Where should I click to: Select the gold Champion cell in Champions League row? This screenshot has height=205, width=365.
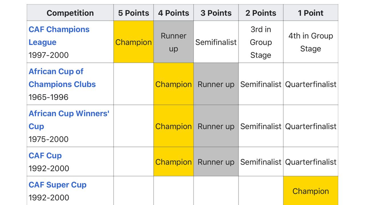click(x=133, y=42)
